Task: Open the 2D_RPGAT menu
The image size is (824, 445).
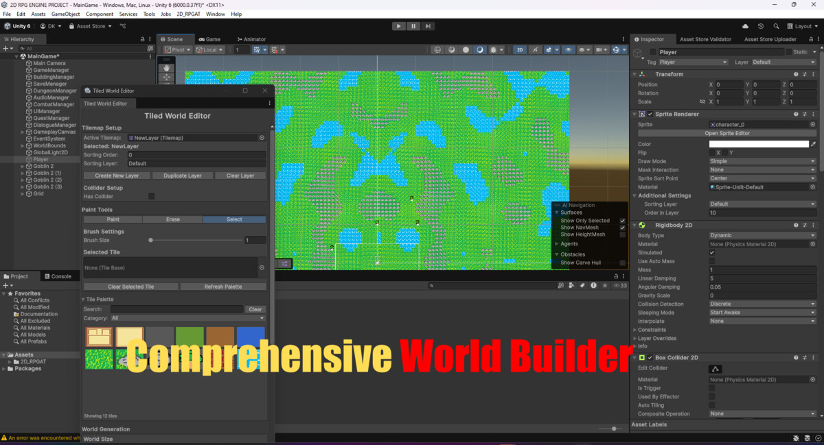Action: coord(188,14)
